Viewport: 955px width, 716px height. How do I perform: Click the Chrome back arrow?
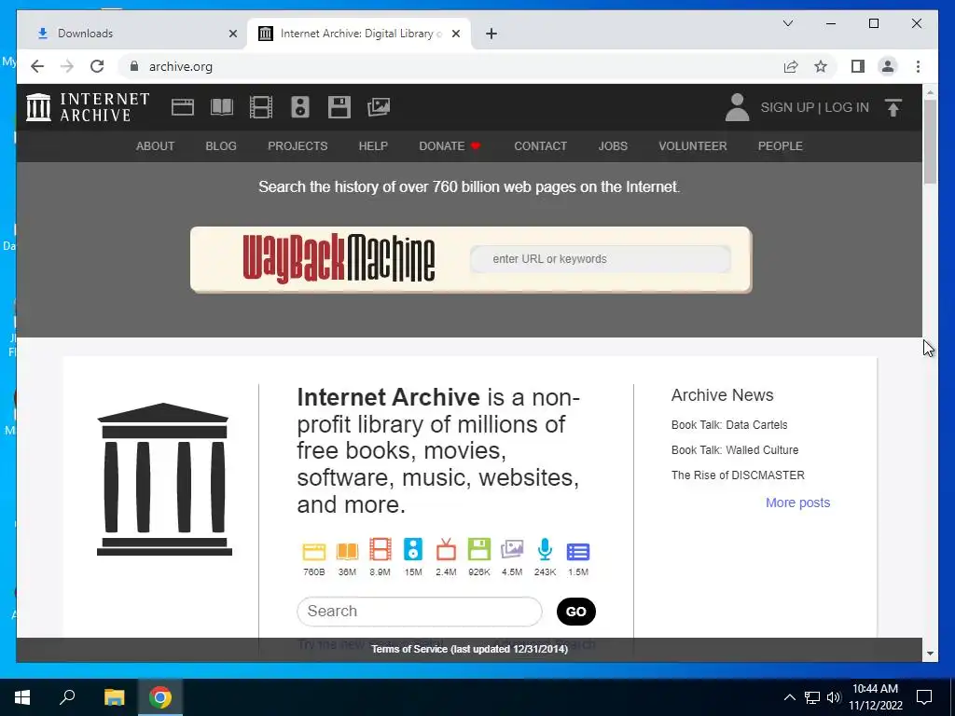click(x=37, y=66)
